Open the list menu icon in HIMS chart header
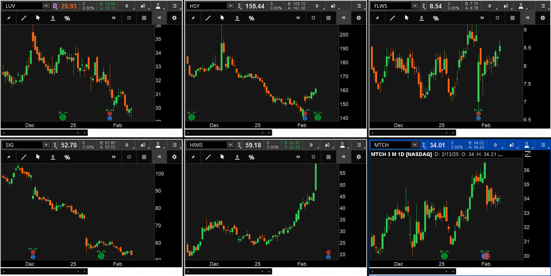The width and height of the screenshot is (551, 276). pyautogui.click(x=359, y=145)
